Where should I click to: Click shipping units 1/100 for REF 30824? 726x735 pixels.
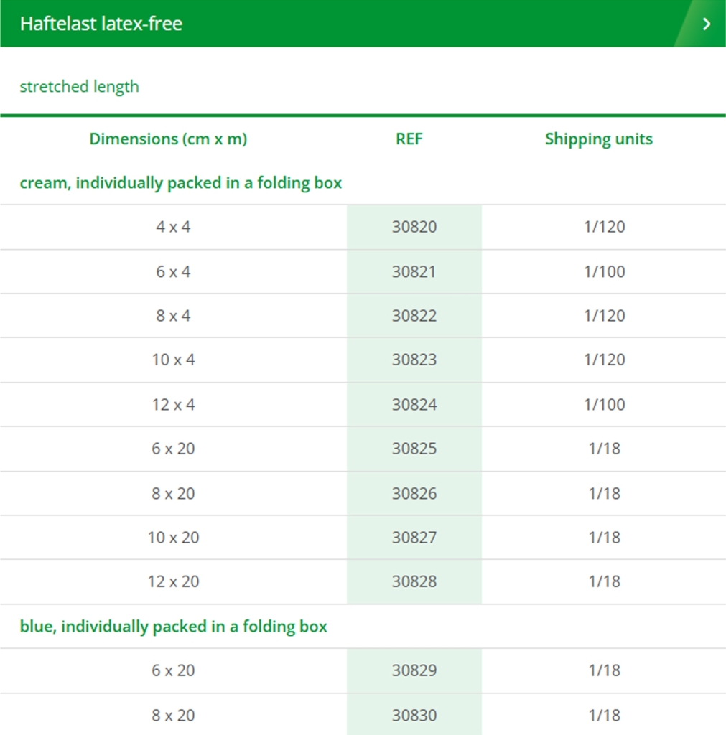605,405
